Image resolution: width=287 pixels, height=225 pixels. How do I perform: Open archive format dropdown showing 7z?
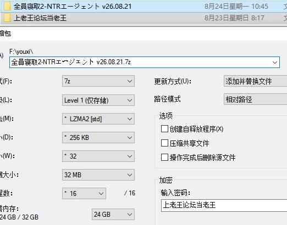coord(98,81)
